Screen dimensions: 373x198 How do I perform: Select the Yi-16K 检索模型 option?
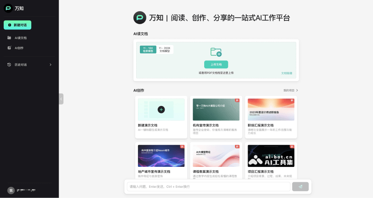pos(147,49)
